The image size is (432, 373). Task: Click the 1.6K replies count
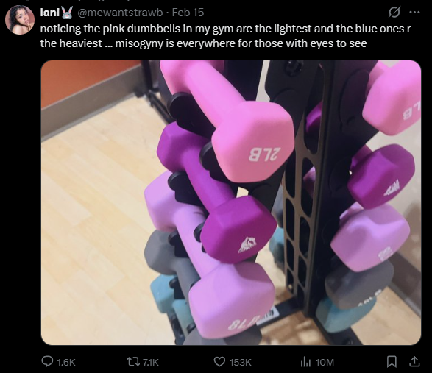[x=65, y=362]
